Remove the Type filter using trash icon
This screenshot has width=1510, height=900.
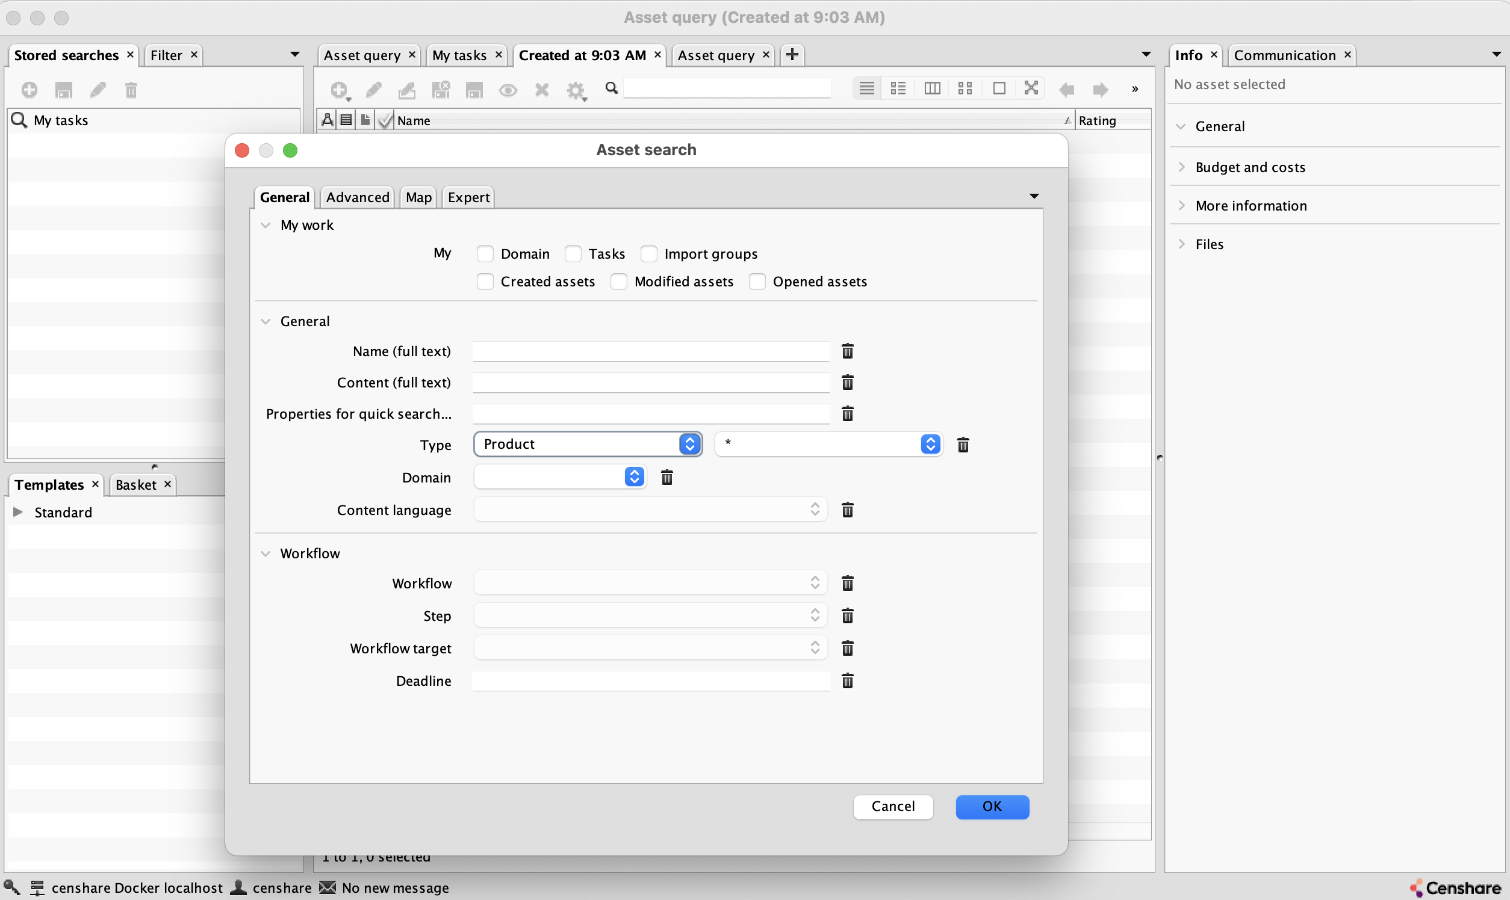click(x=963, y=444)
